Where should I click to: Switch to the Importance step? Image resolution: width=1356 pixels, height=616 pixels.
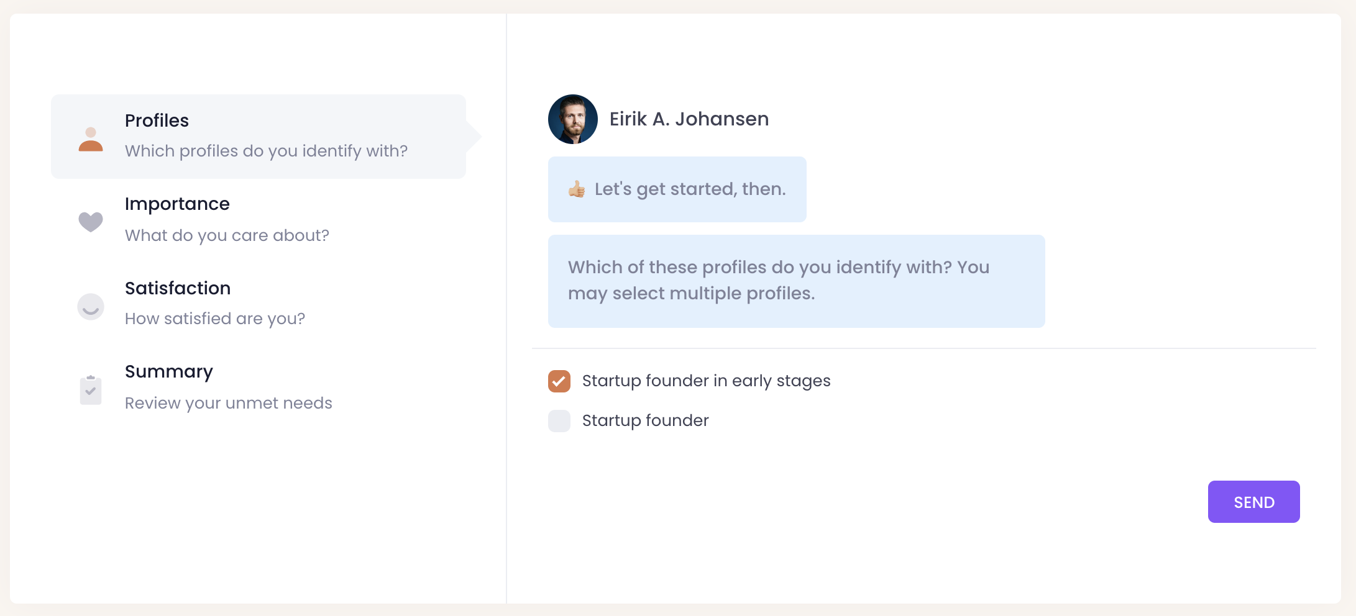177,204
